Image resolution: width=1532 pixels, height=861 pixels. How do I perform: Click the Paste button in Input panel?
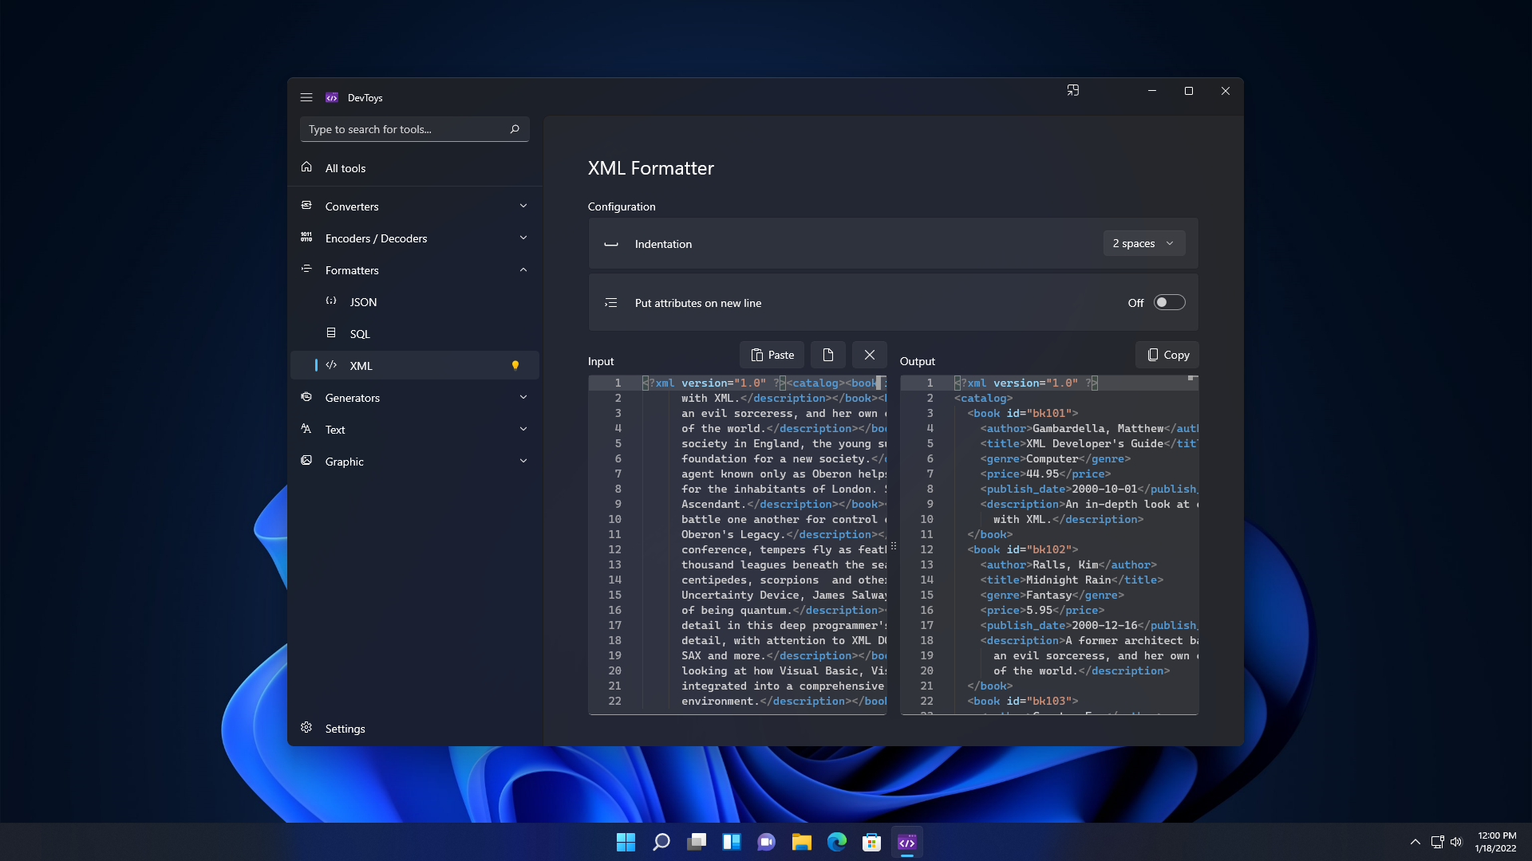click(772, 354)
